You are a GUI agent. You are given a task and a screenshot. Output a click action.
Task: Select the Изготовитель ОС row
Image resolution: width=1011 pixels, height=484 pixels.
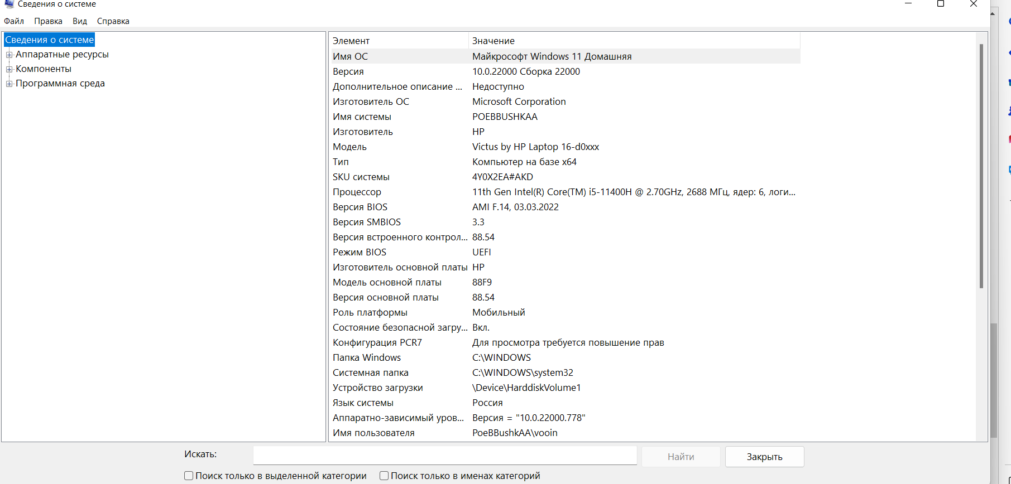(x=566, y=101)
